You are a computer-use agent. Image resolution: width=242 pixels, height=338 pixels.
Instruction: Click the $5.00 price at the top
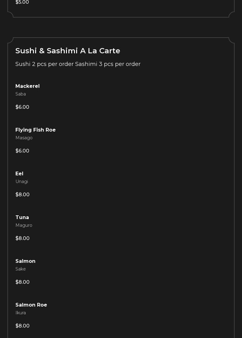(x=22, y=2)
